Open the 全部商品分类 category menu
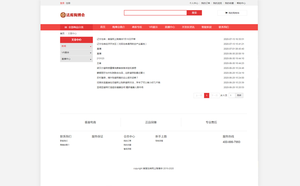The image size is (300, 186). click(x=74, y=27)
